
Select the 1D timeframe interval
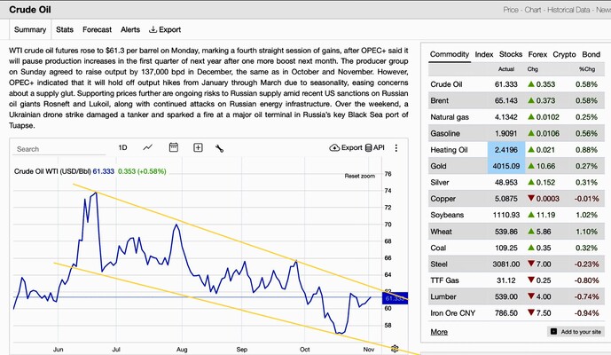(122, 147)
